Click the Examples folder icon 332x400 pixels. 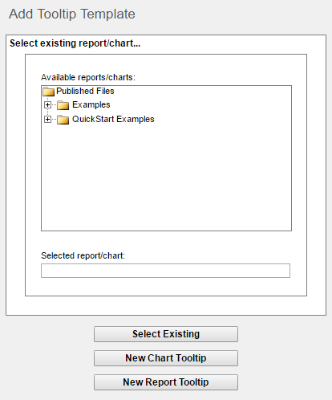point(63,105)
